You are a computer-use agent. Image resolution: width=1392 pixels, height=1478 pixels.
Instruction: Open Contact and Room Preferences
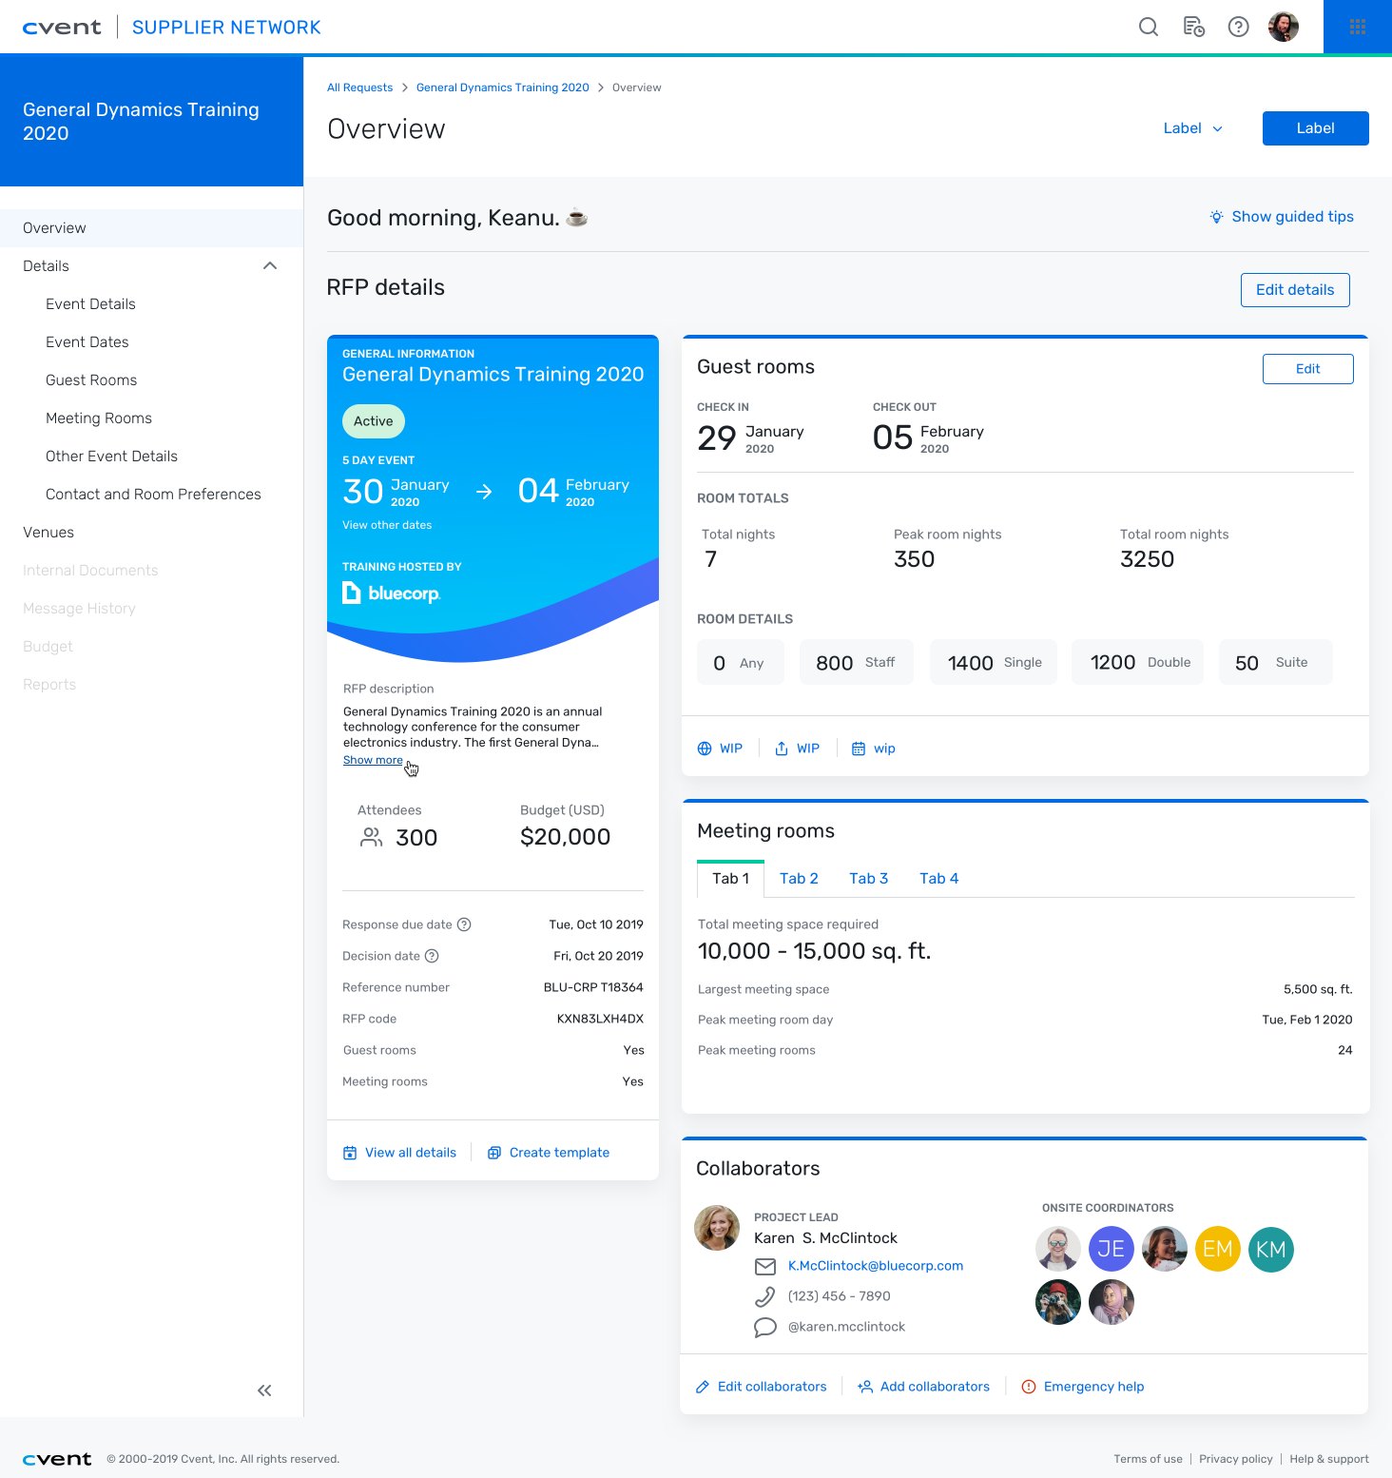[x=153, y=495]
